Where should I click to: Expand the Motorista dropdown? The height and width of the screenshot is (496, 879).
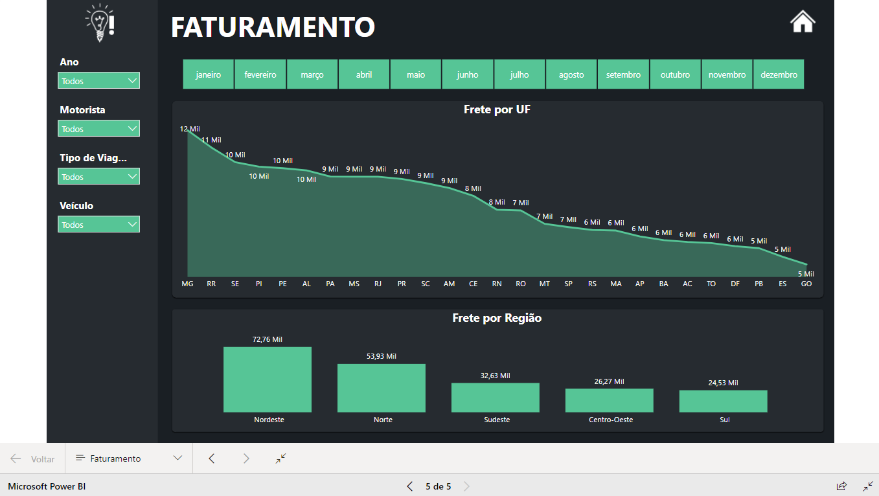tap(98, 129)
